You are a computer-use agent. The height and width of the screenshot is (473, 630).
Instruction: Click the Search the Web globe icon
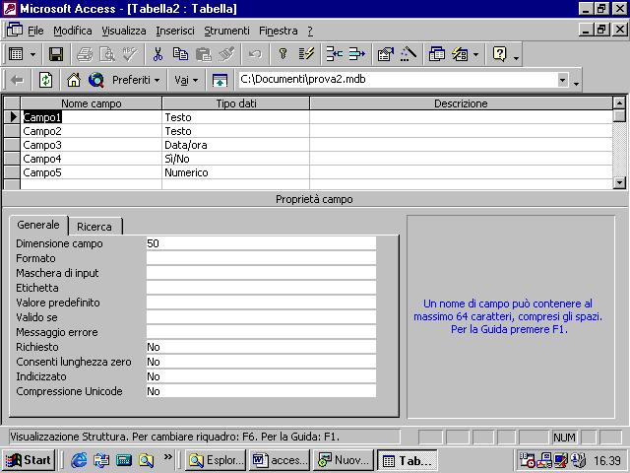coord(96,80)
